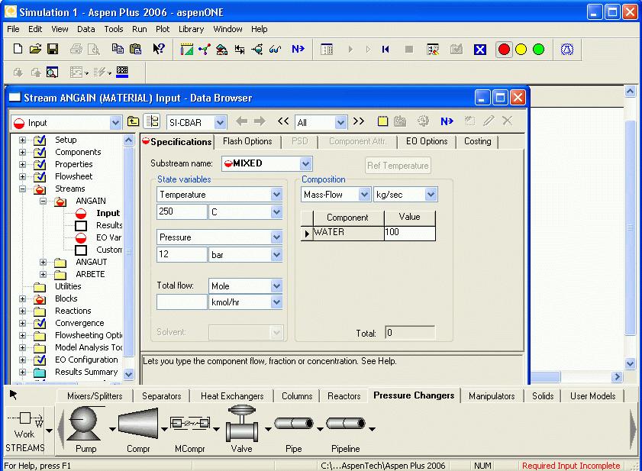The image size is (642, 471).
Task: Open the Total flow Mole basis dropdown
Action: click(x=276, y=286)
